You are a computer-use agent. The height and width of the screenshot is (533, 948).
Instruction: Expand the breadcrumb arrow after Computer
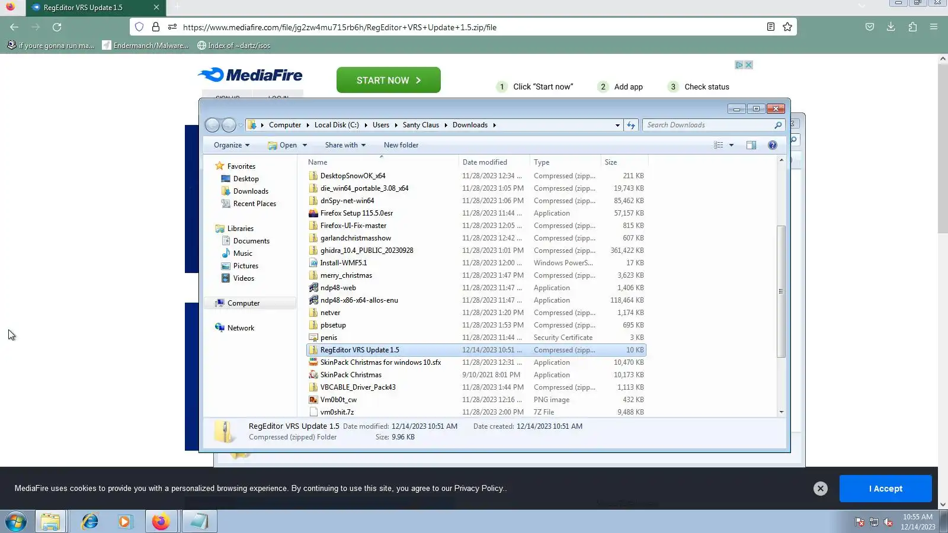tap(308, 125)
